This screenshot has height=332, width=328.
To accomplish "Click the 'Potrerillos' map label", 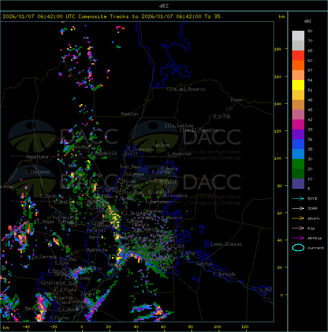I will coord(66,218).
